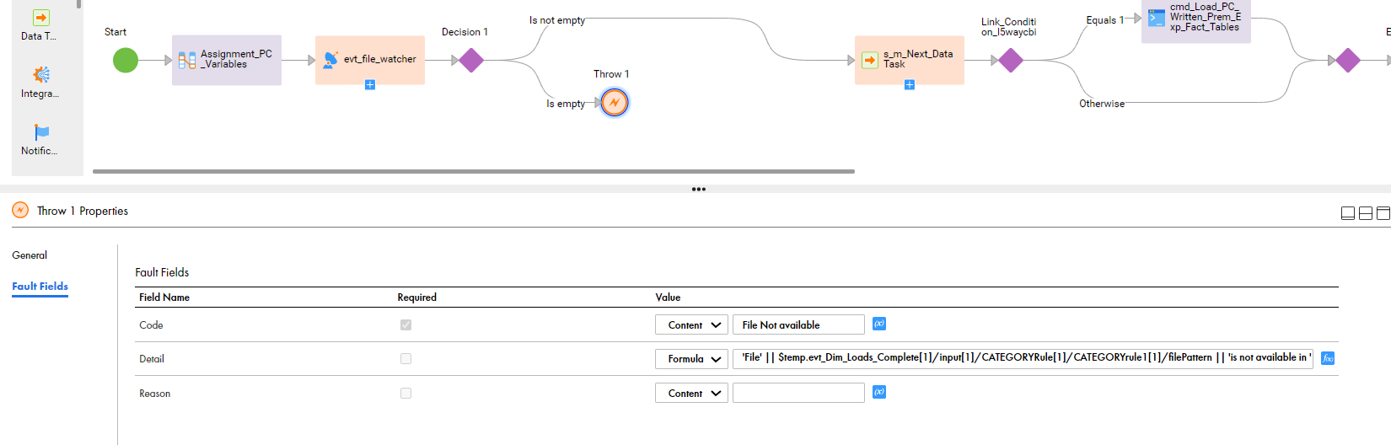Click the Code value input field
Viewport: 1391px width, 445px height.
798,324
